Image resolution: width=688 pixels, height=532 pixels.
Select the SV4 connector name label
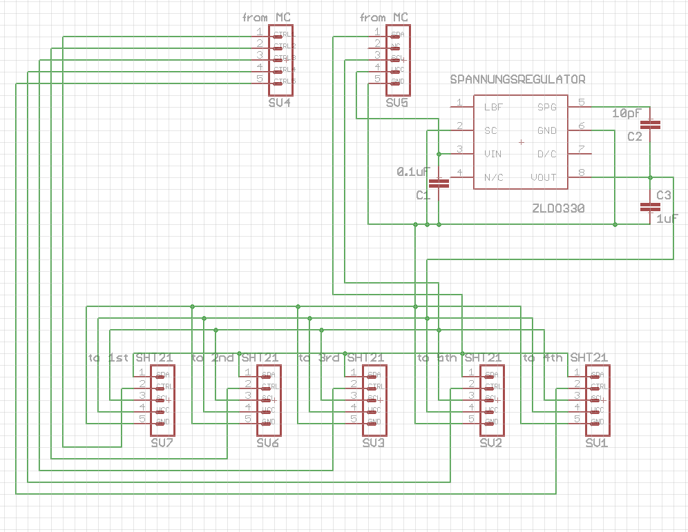[x=280, y=103]
